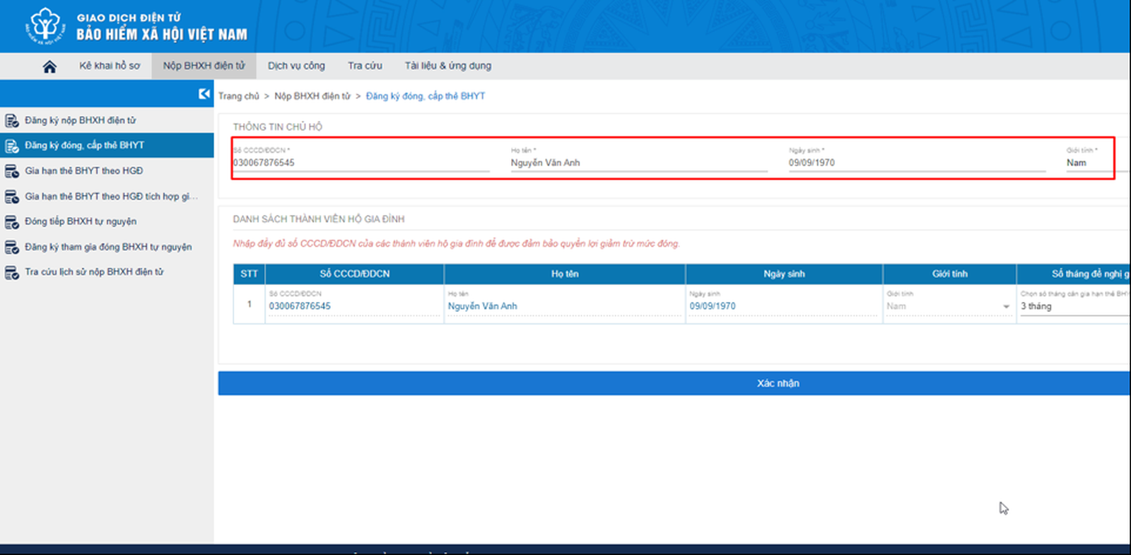Click the Vietnam Social Insurance logo
Viewport: 1131px width, 555px height.
(45, 26)
